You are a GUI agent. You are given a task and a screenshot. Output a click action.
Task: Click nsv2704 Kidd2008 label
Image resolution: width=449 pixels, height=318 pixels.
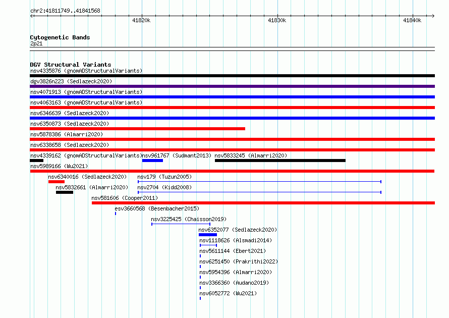pyautogui.click(x=164, y=187)
